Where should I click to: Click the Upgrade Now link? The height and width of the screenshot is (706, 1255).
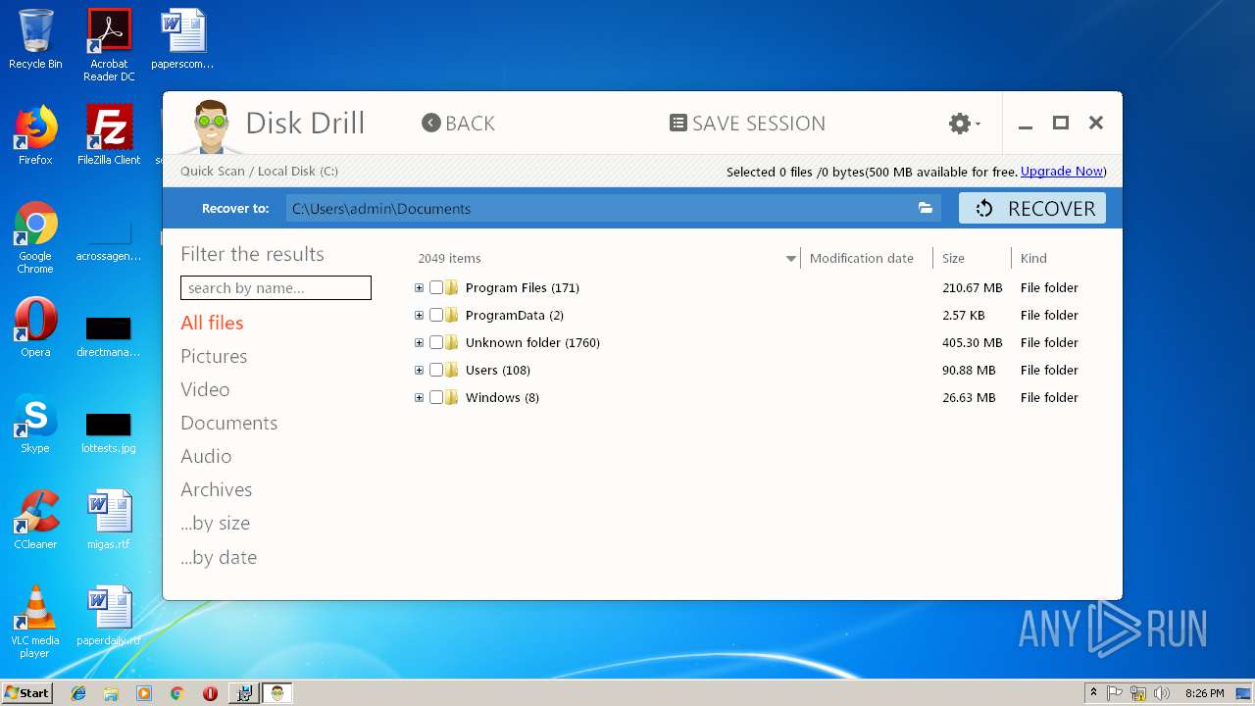[1062, 171]
